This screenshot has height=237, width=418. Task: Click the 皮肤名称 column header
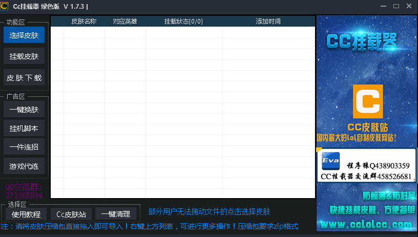point(83,21)
